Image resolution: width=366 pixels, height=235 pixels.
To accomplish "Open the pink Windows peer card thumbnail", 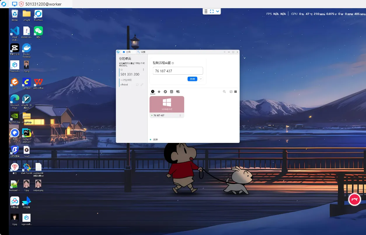I will 167,104.
